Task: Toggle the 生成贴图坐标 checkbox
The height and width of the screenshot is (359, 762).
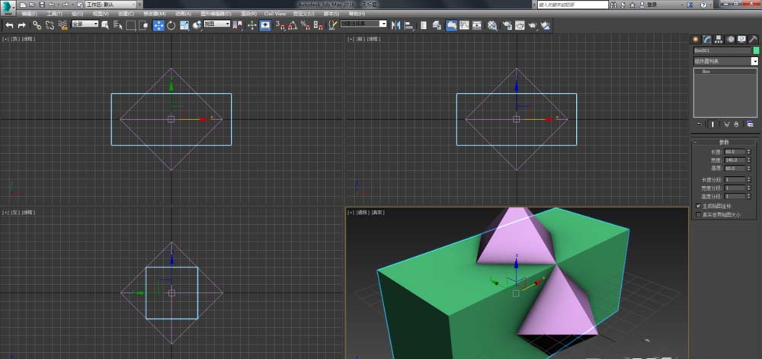Action: click(x=699, y=206)
